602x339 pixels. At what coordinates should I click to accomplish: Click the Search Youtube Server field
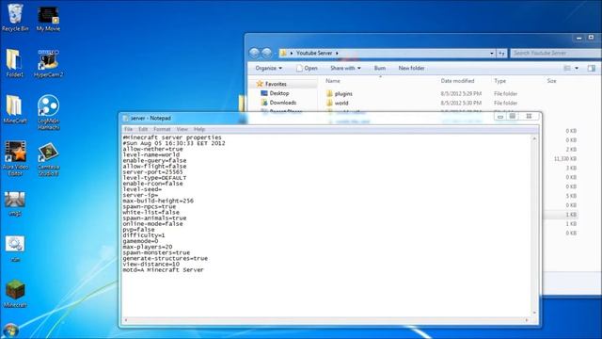click(556, 53)
